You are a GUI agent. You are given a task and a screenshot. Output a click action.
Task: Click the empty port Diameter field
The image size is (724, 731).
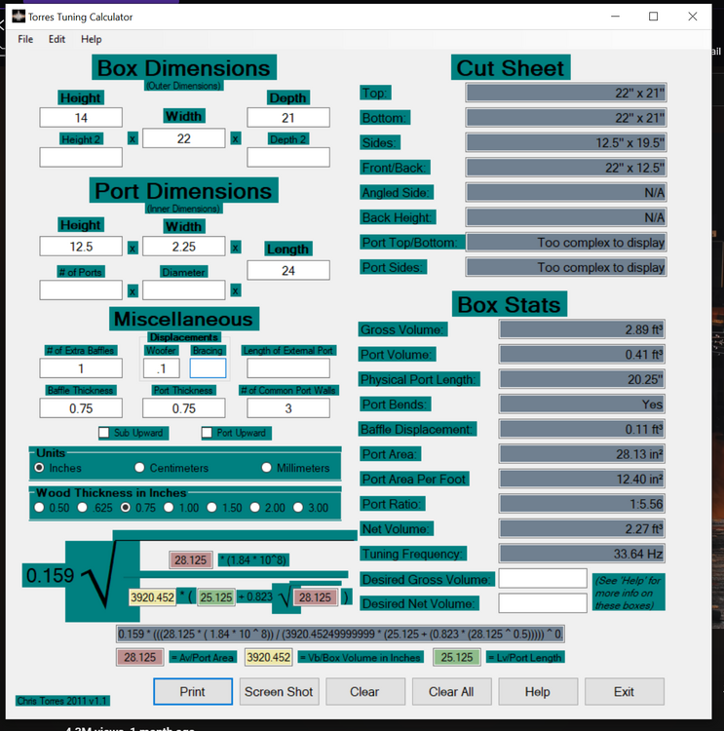point(184,290)
